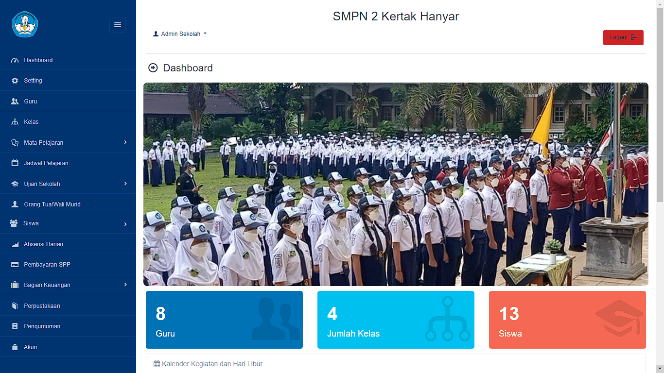The height and width of the screenshot is (373, 664).
Task: Click the Dashboard speedometer icon in sidebar
Action: [x=15, y=60]
